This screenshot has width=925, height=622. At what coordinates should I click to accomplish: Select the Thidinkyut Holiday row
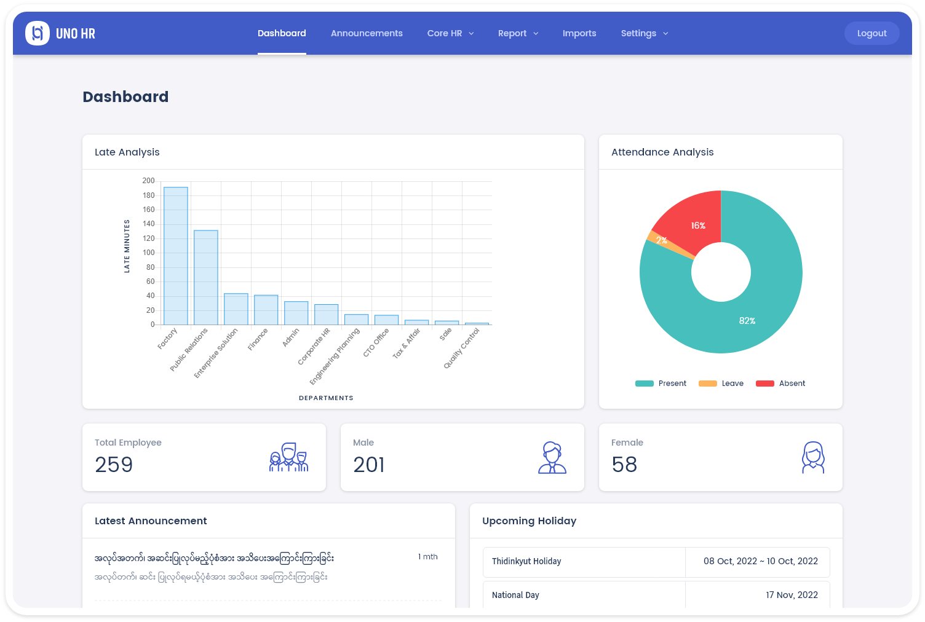tap(656, 562)
